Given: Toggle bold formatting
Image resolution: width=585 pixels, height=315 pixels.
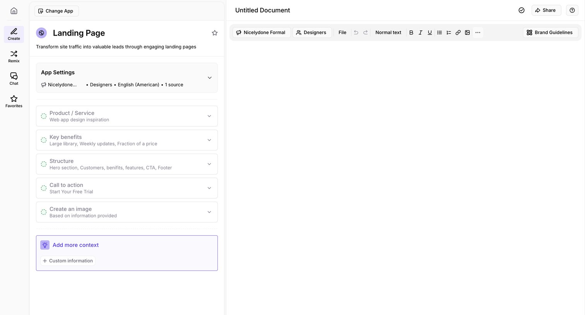Looking at the screenshot, I should 411,33.
